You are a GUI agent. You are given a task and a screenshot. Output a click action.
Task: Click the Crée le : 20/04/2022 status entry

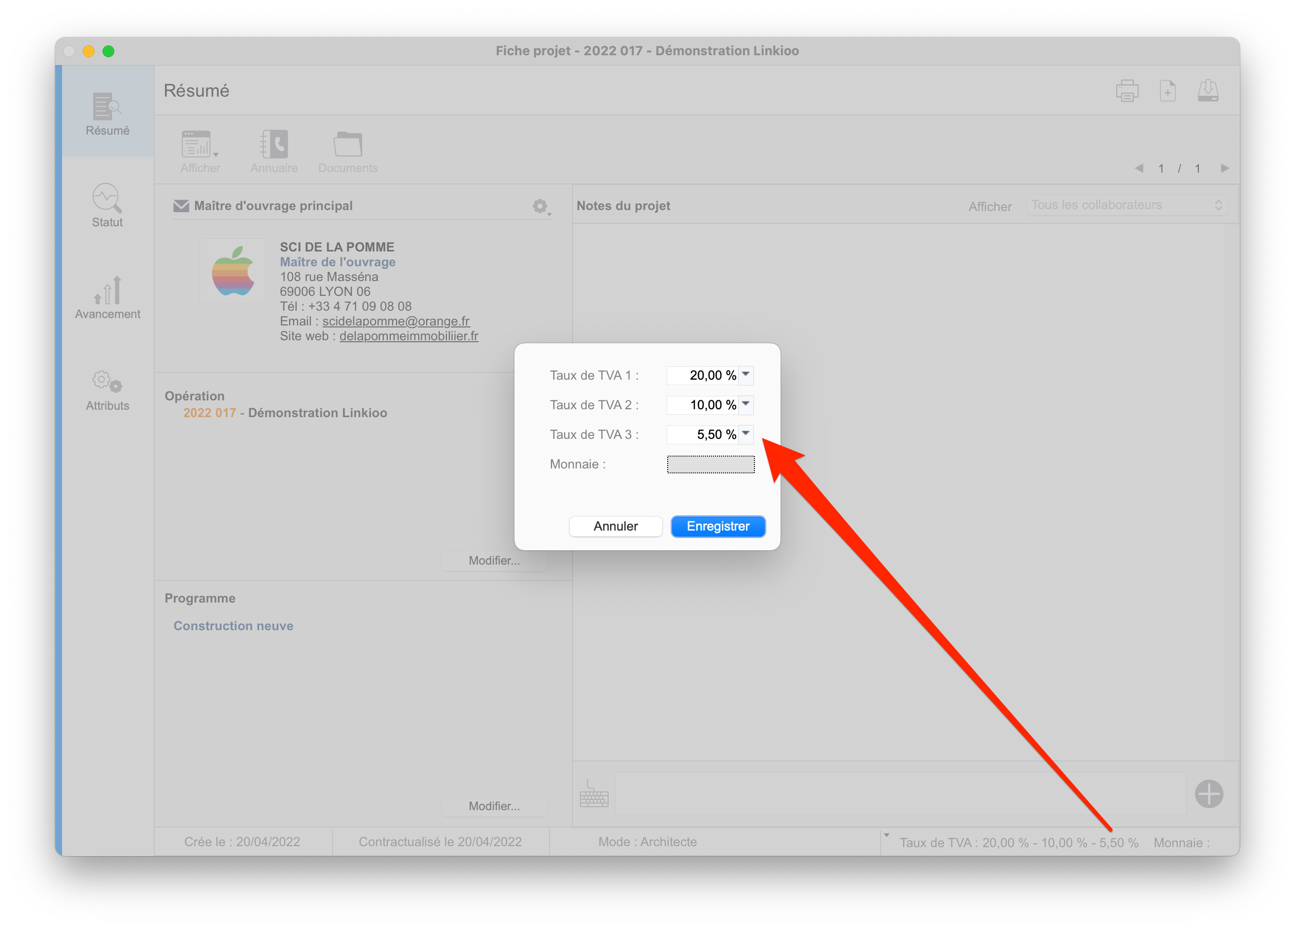click(x=242, y=842)
